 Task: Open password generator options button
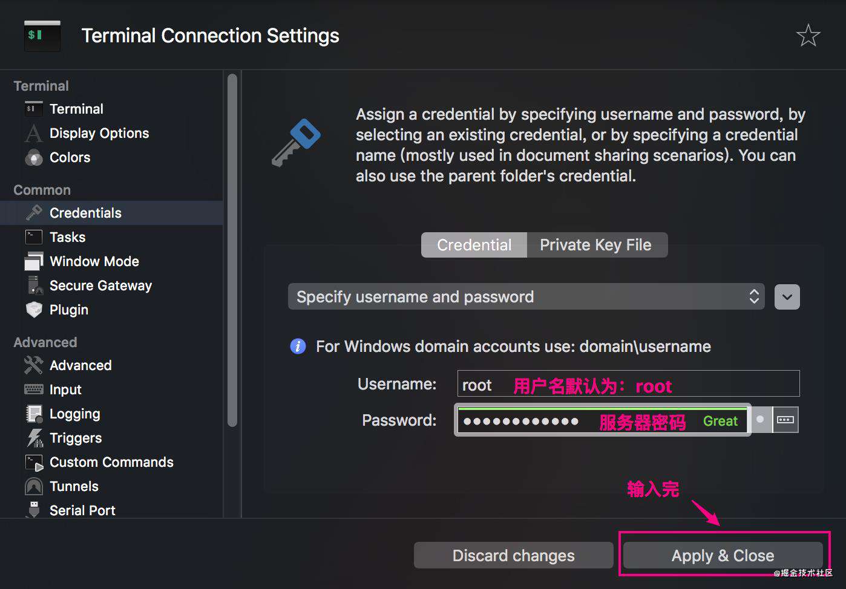click(785, 420)
